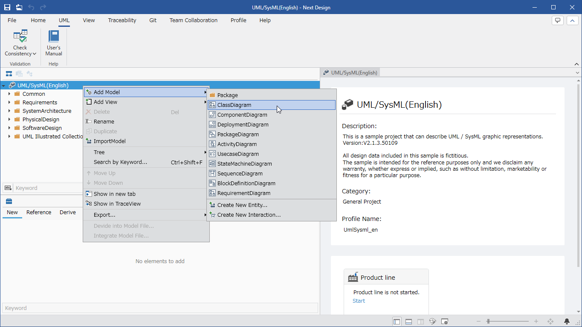Click the zoom slider handle in the status bar
The image size is (582, 327).
pos(488,321)
